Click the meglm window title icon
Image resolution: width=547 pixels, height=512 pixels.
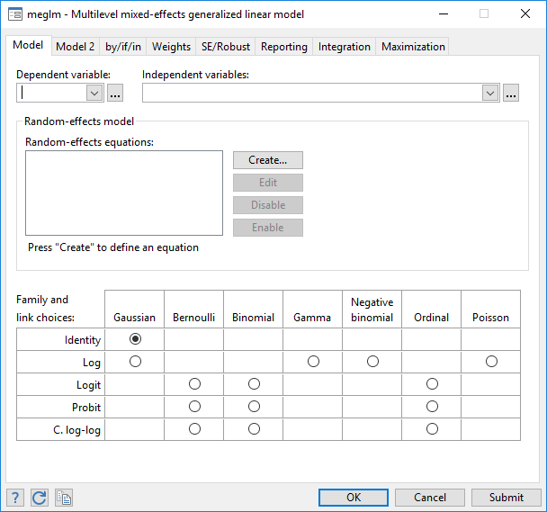[15, 14]
